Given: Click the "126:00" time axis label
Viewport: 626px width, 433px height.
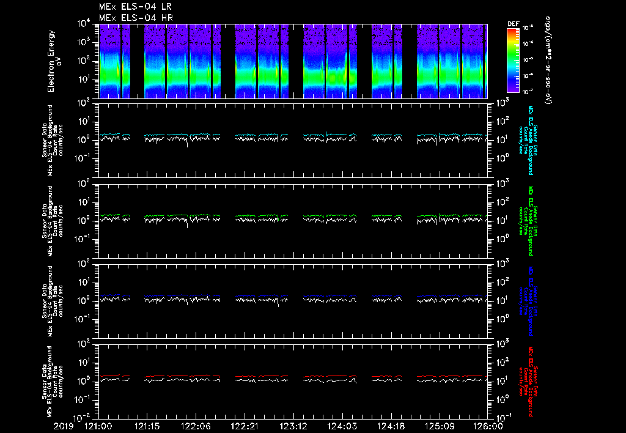Looking at the screenshot, I should pos(488,426).
